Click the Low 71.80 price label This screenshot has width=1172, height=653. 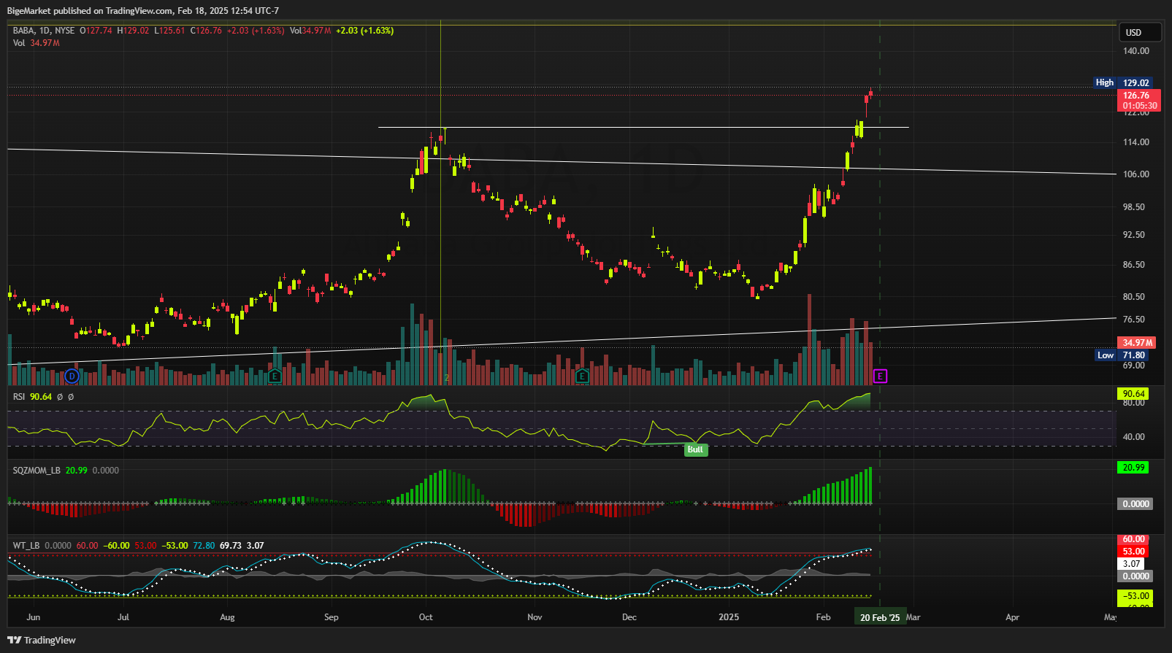1123,355
